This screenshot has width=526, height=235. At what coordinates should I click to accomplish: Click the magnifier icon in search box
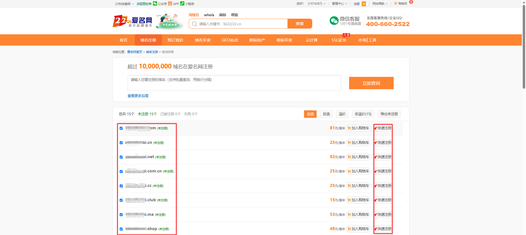point(194,24)
